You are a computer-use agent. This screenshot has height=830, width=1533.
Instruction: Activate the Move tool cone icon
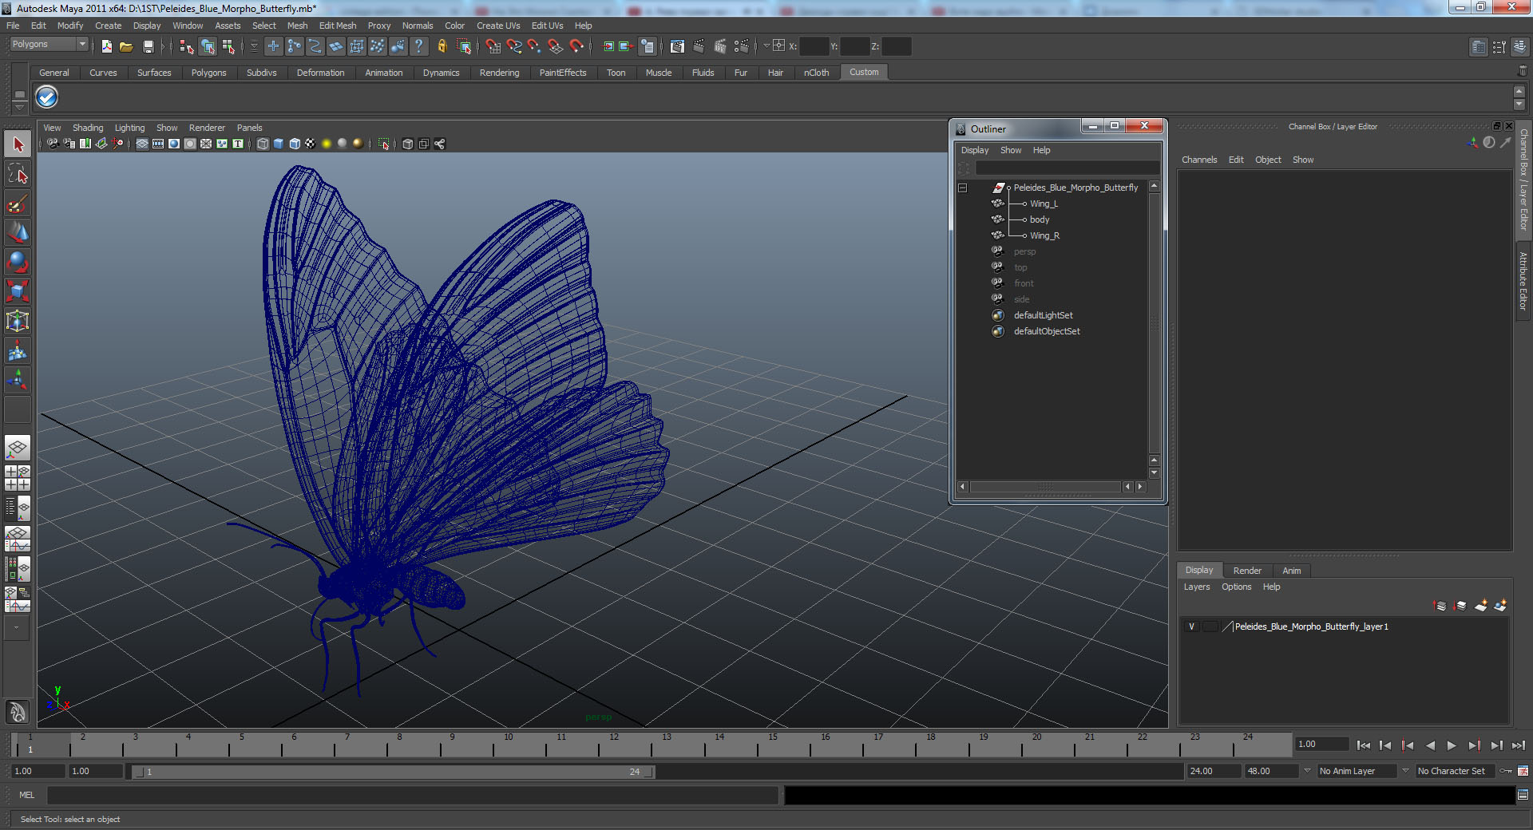pyautogui.click(x=18, y=232)
